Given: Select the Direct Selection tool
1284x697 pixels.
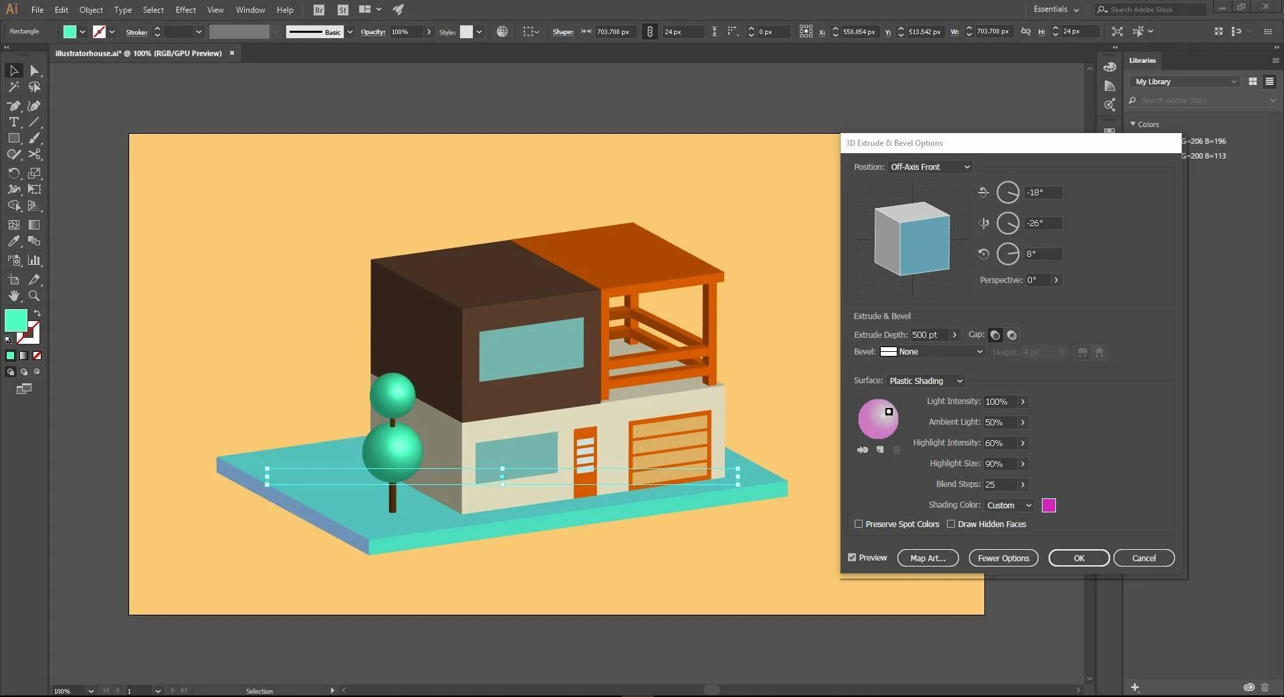Looking at the screenshot, I should 34,71.
